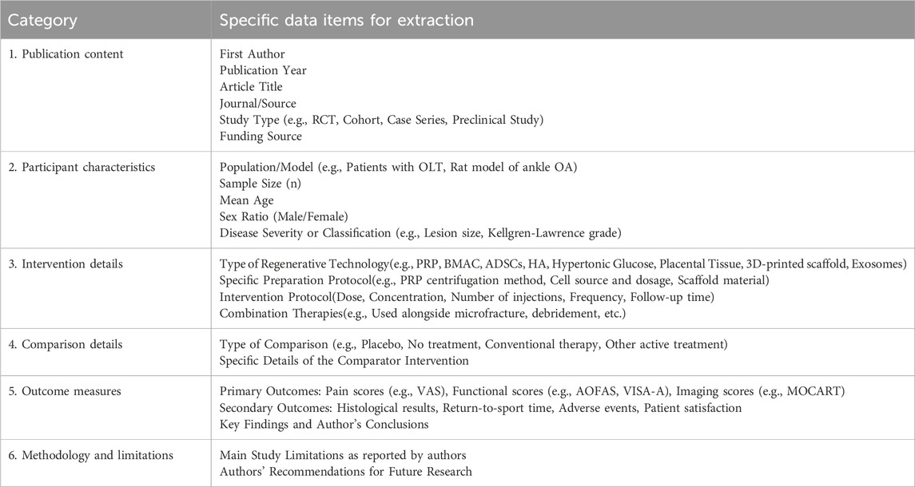915x487 pixels.
Task: Click the "Publication Year" entry
Action: (263, 70)
